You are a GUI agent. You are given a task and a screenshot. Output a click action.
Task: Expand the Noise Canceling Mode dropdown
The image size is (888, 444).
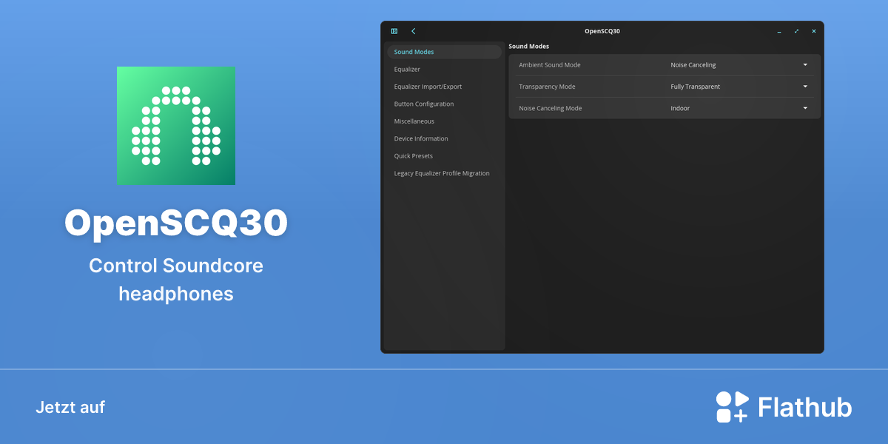coord(805,108)
